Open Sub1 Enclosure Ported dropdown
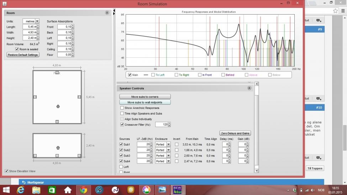The image size is (347, 195). coord(163,144)
